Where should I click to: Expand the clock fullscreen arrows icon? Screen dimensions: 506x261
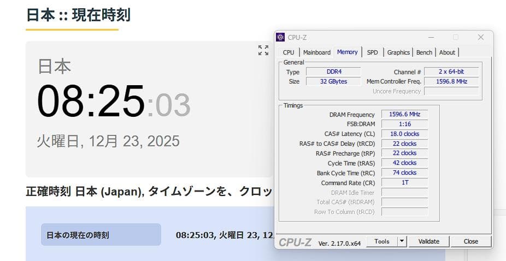263,50
